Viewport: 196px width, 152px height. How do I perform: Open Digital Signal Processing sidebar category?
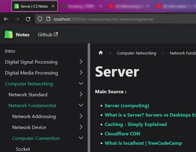[31, 62]
